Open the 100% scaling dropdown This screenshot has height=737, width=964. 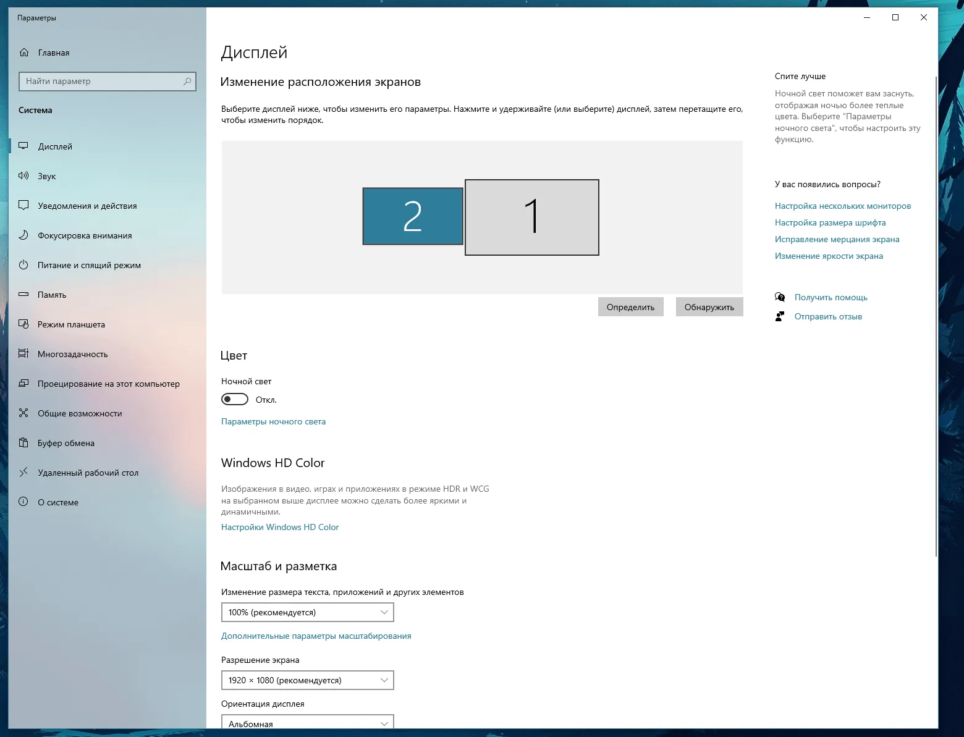tap(307, 612)
